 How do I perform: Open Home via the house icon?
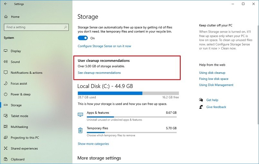(6, 17)
